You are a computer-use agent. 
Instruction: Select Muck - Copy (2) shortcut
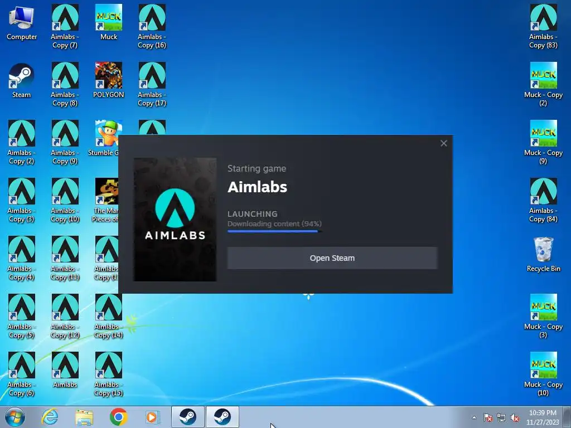click(x=543, y=85)
